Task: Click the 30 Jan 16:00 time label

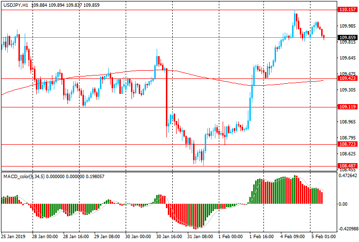Action: (x=169, y=237)
